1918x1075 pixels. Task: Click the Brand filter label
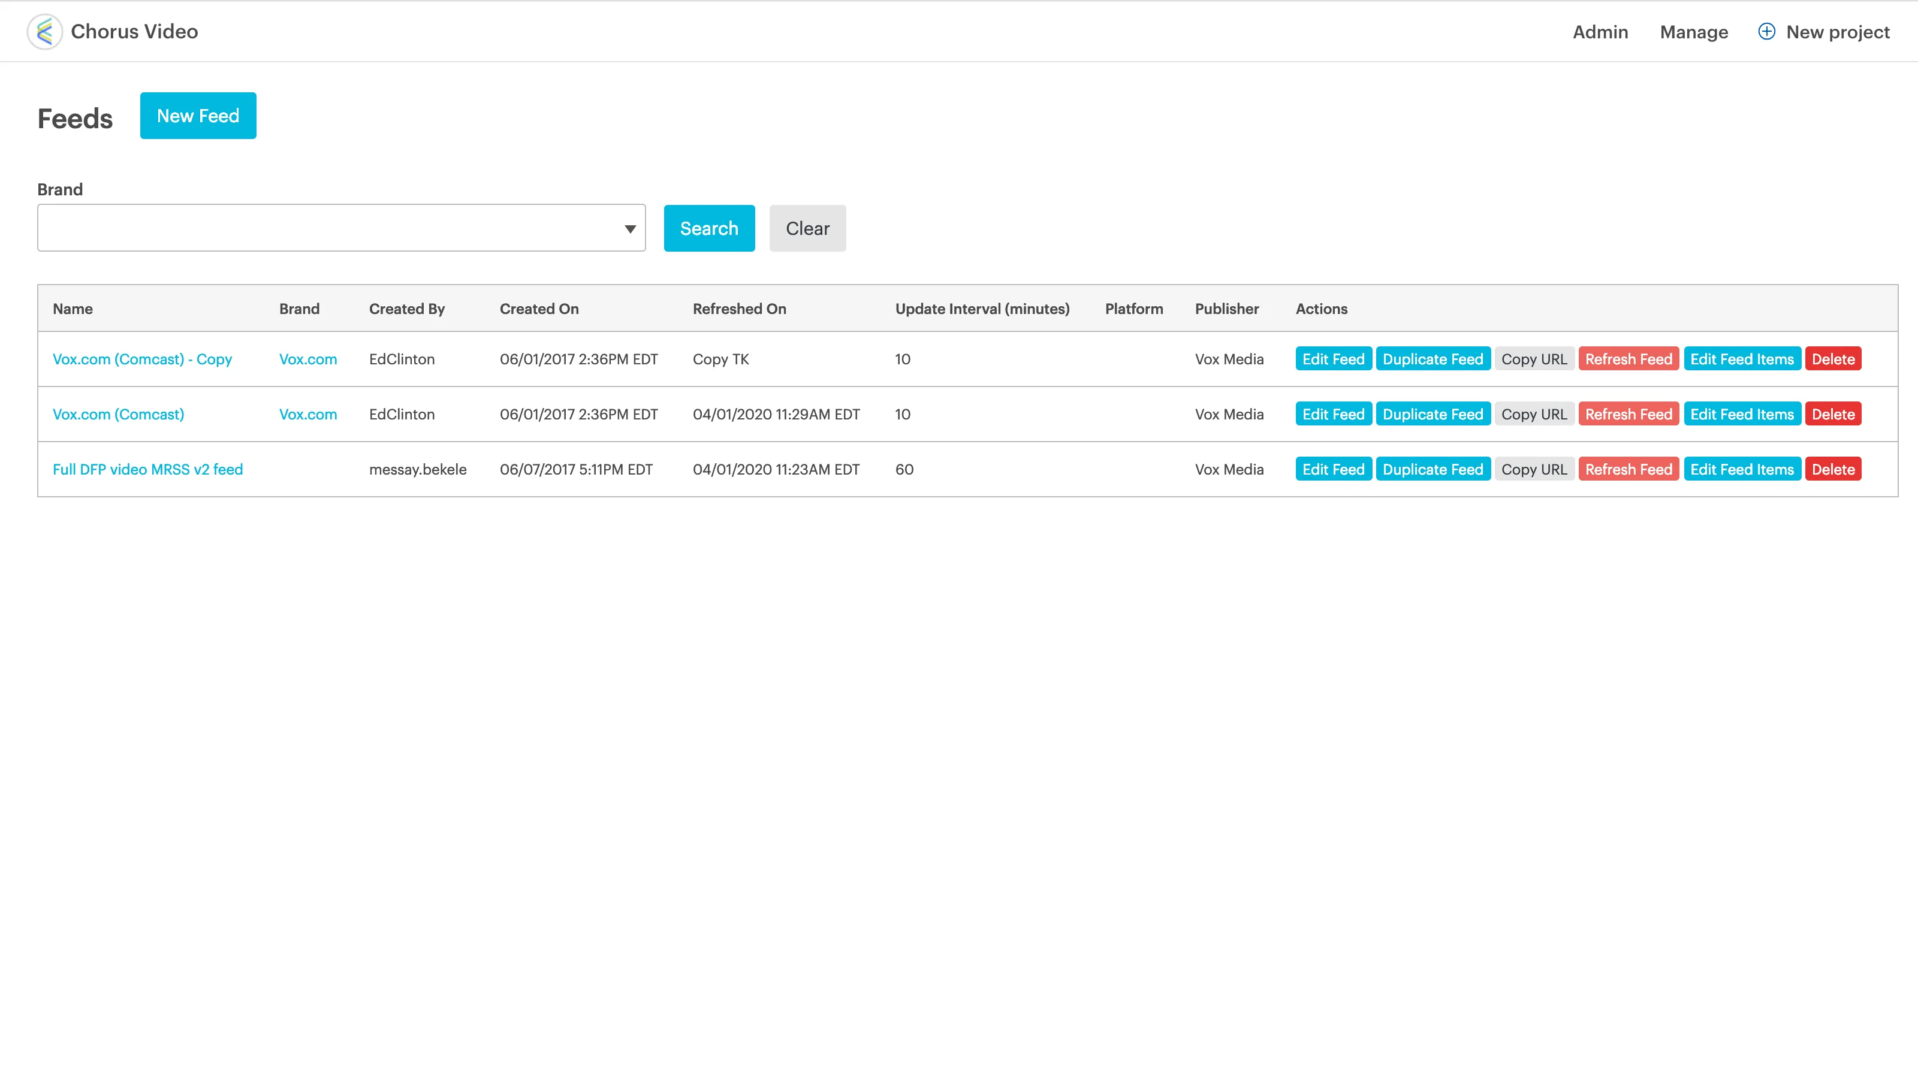[x=59, y=189]
